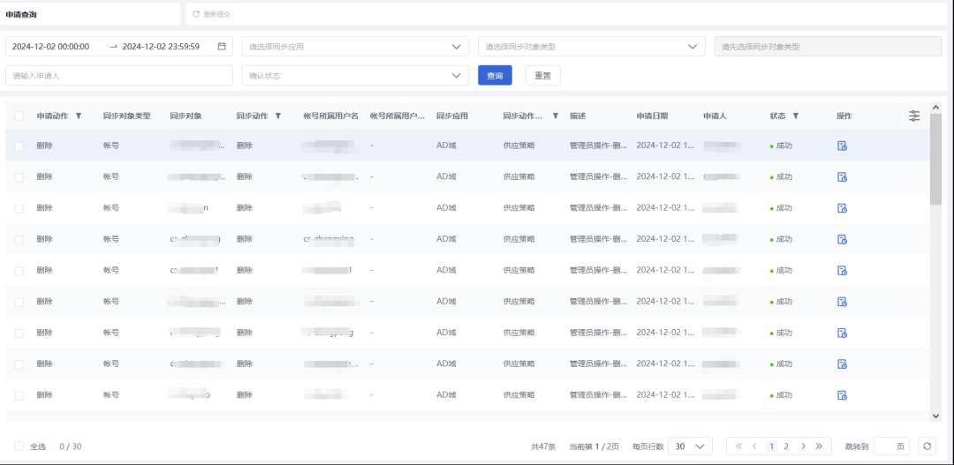The height and width of the screenshot is (465, 954).
Task: Click the refresh icon beside the 跳转到 box
Action: [x=927, y=446]
